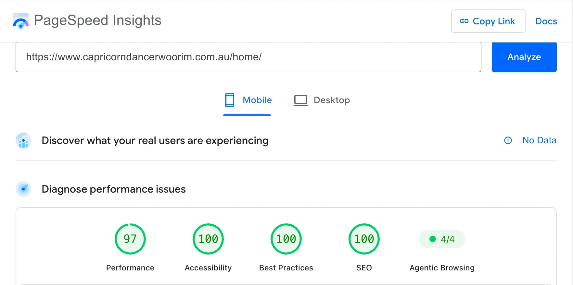The width and height of the screenshot is (573, 285).
Task: Click the desktop laptop icon
Action: (x=300, y=100)
